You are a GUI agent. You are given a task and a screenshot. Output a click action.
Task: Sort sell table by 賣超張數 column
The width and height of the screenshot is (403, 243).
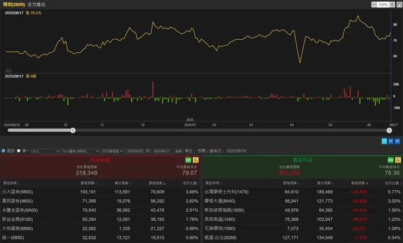359,183
